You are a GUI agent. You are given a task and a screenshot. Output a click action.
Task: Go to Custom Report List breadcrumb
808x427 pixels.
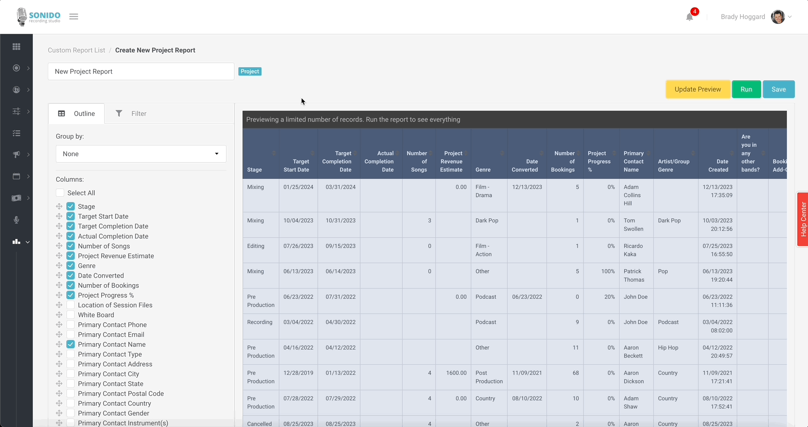point(76,50)
